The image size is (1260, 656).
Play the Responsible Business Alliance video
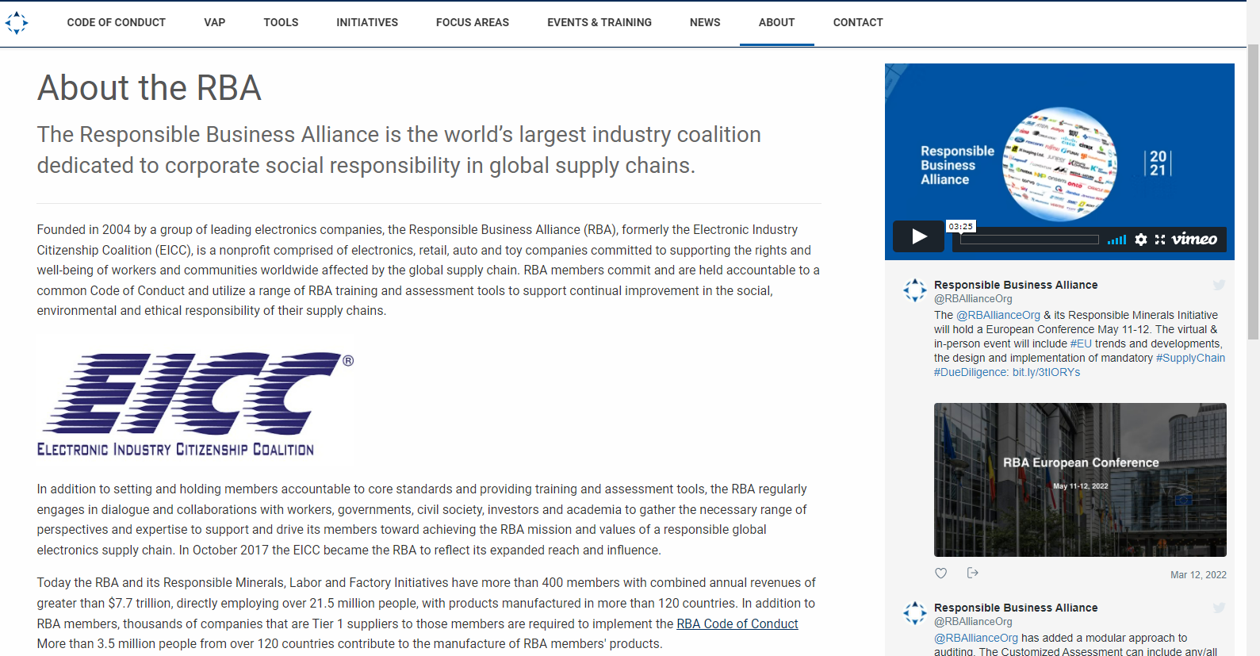coord(919,236)
